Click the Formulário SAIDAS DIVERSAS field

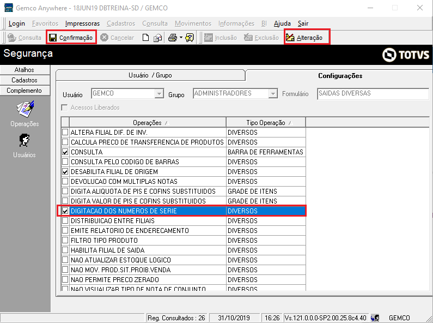coord(373,93)
